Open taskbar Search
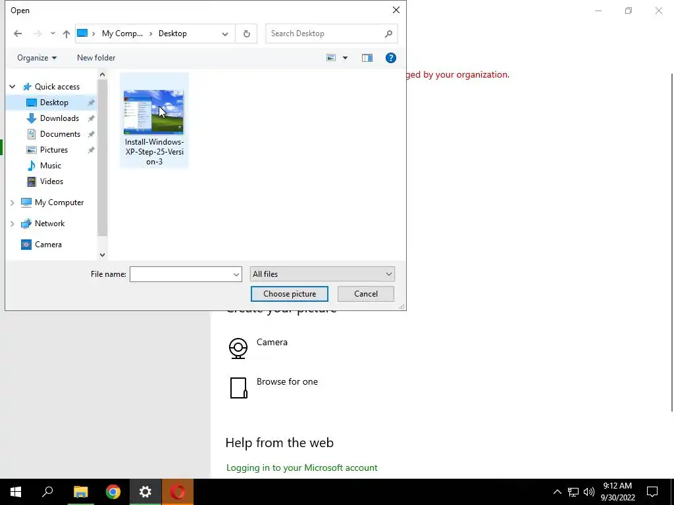The width and height of the screenshot is (674, 505). [47, 492]
